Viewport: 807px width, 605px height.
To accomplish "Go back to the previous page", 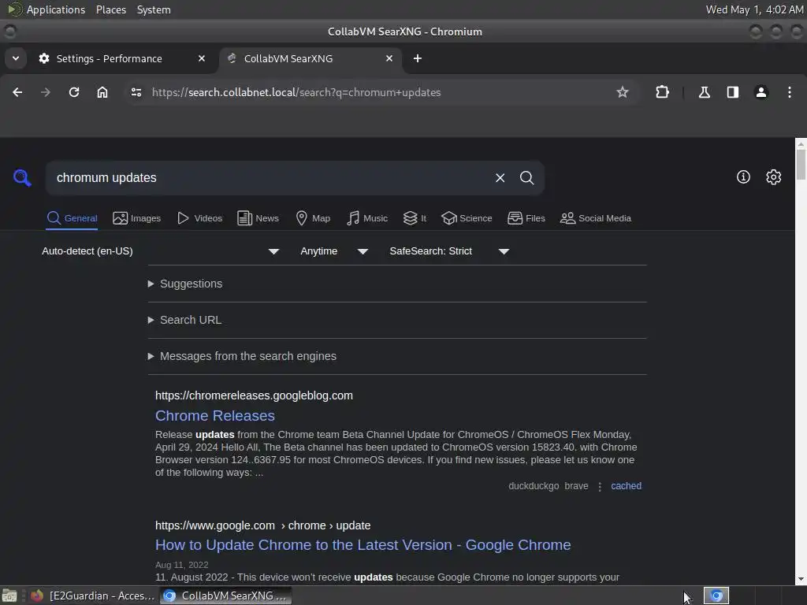I will pos(17,92).
